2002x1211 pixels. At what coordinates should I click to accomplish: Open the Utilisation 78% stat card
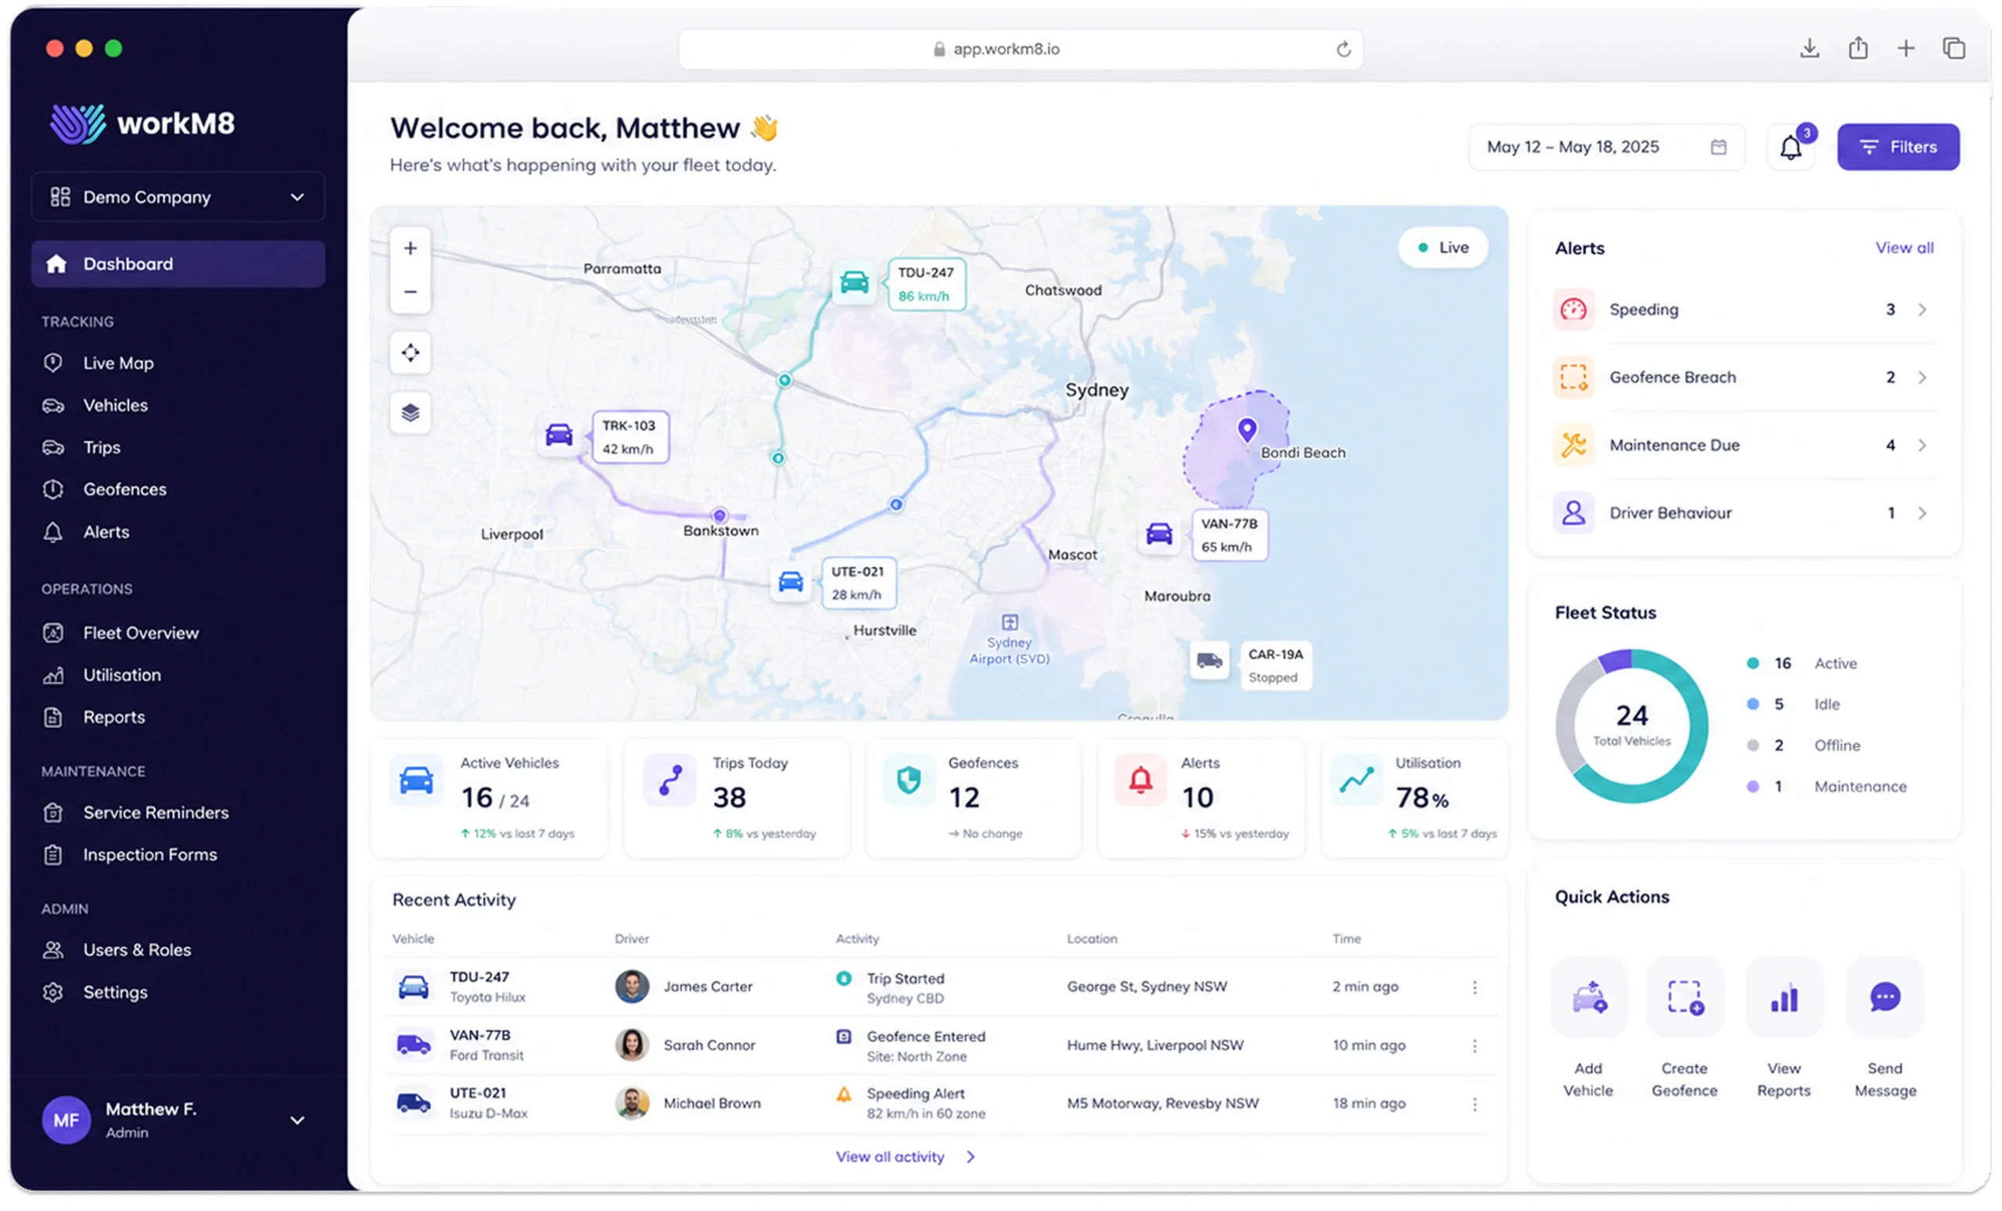(1415, 797)
